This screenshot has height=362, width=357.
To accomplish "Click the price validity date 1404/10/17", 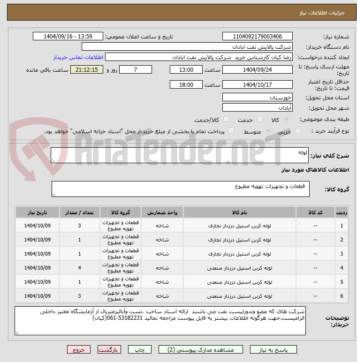I will click(x=257, y=85).
